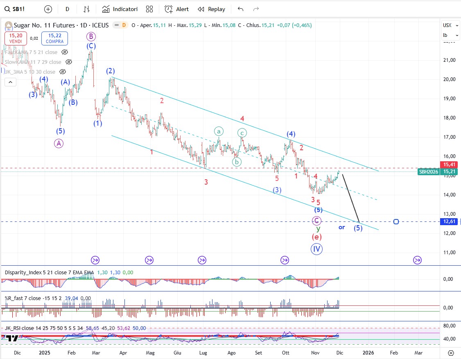Start bar Replay mode
Screen dimensions: 461x359
pos(211,9)
